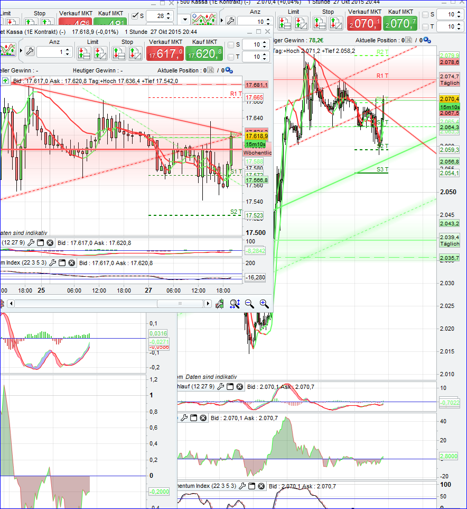Zoom out using the magnifier minus icon

[x=249, y=304]
